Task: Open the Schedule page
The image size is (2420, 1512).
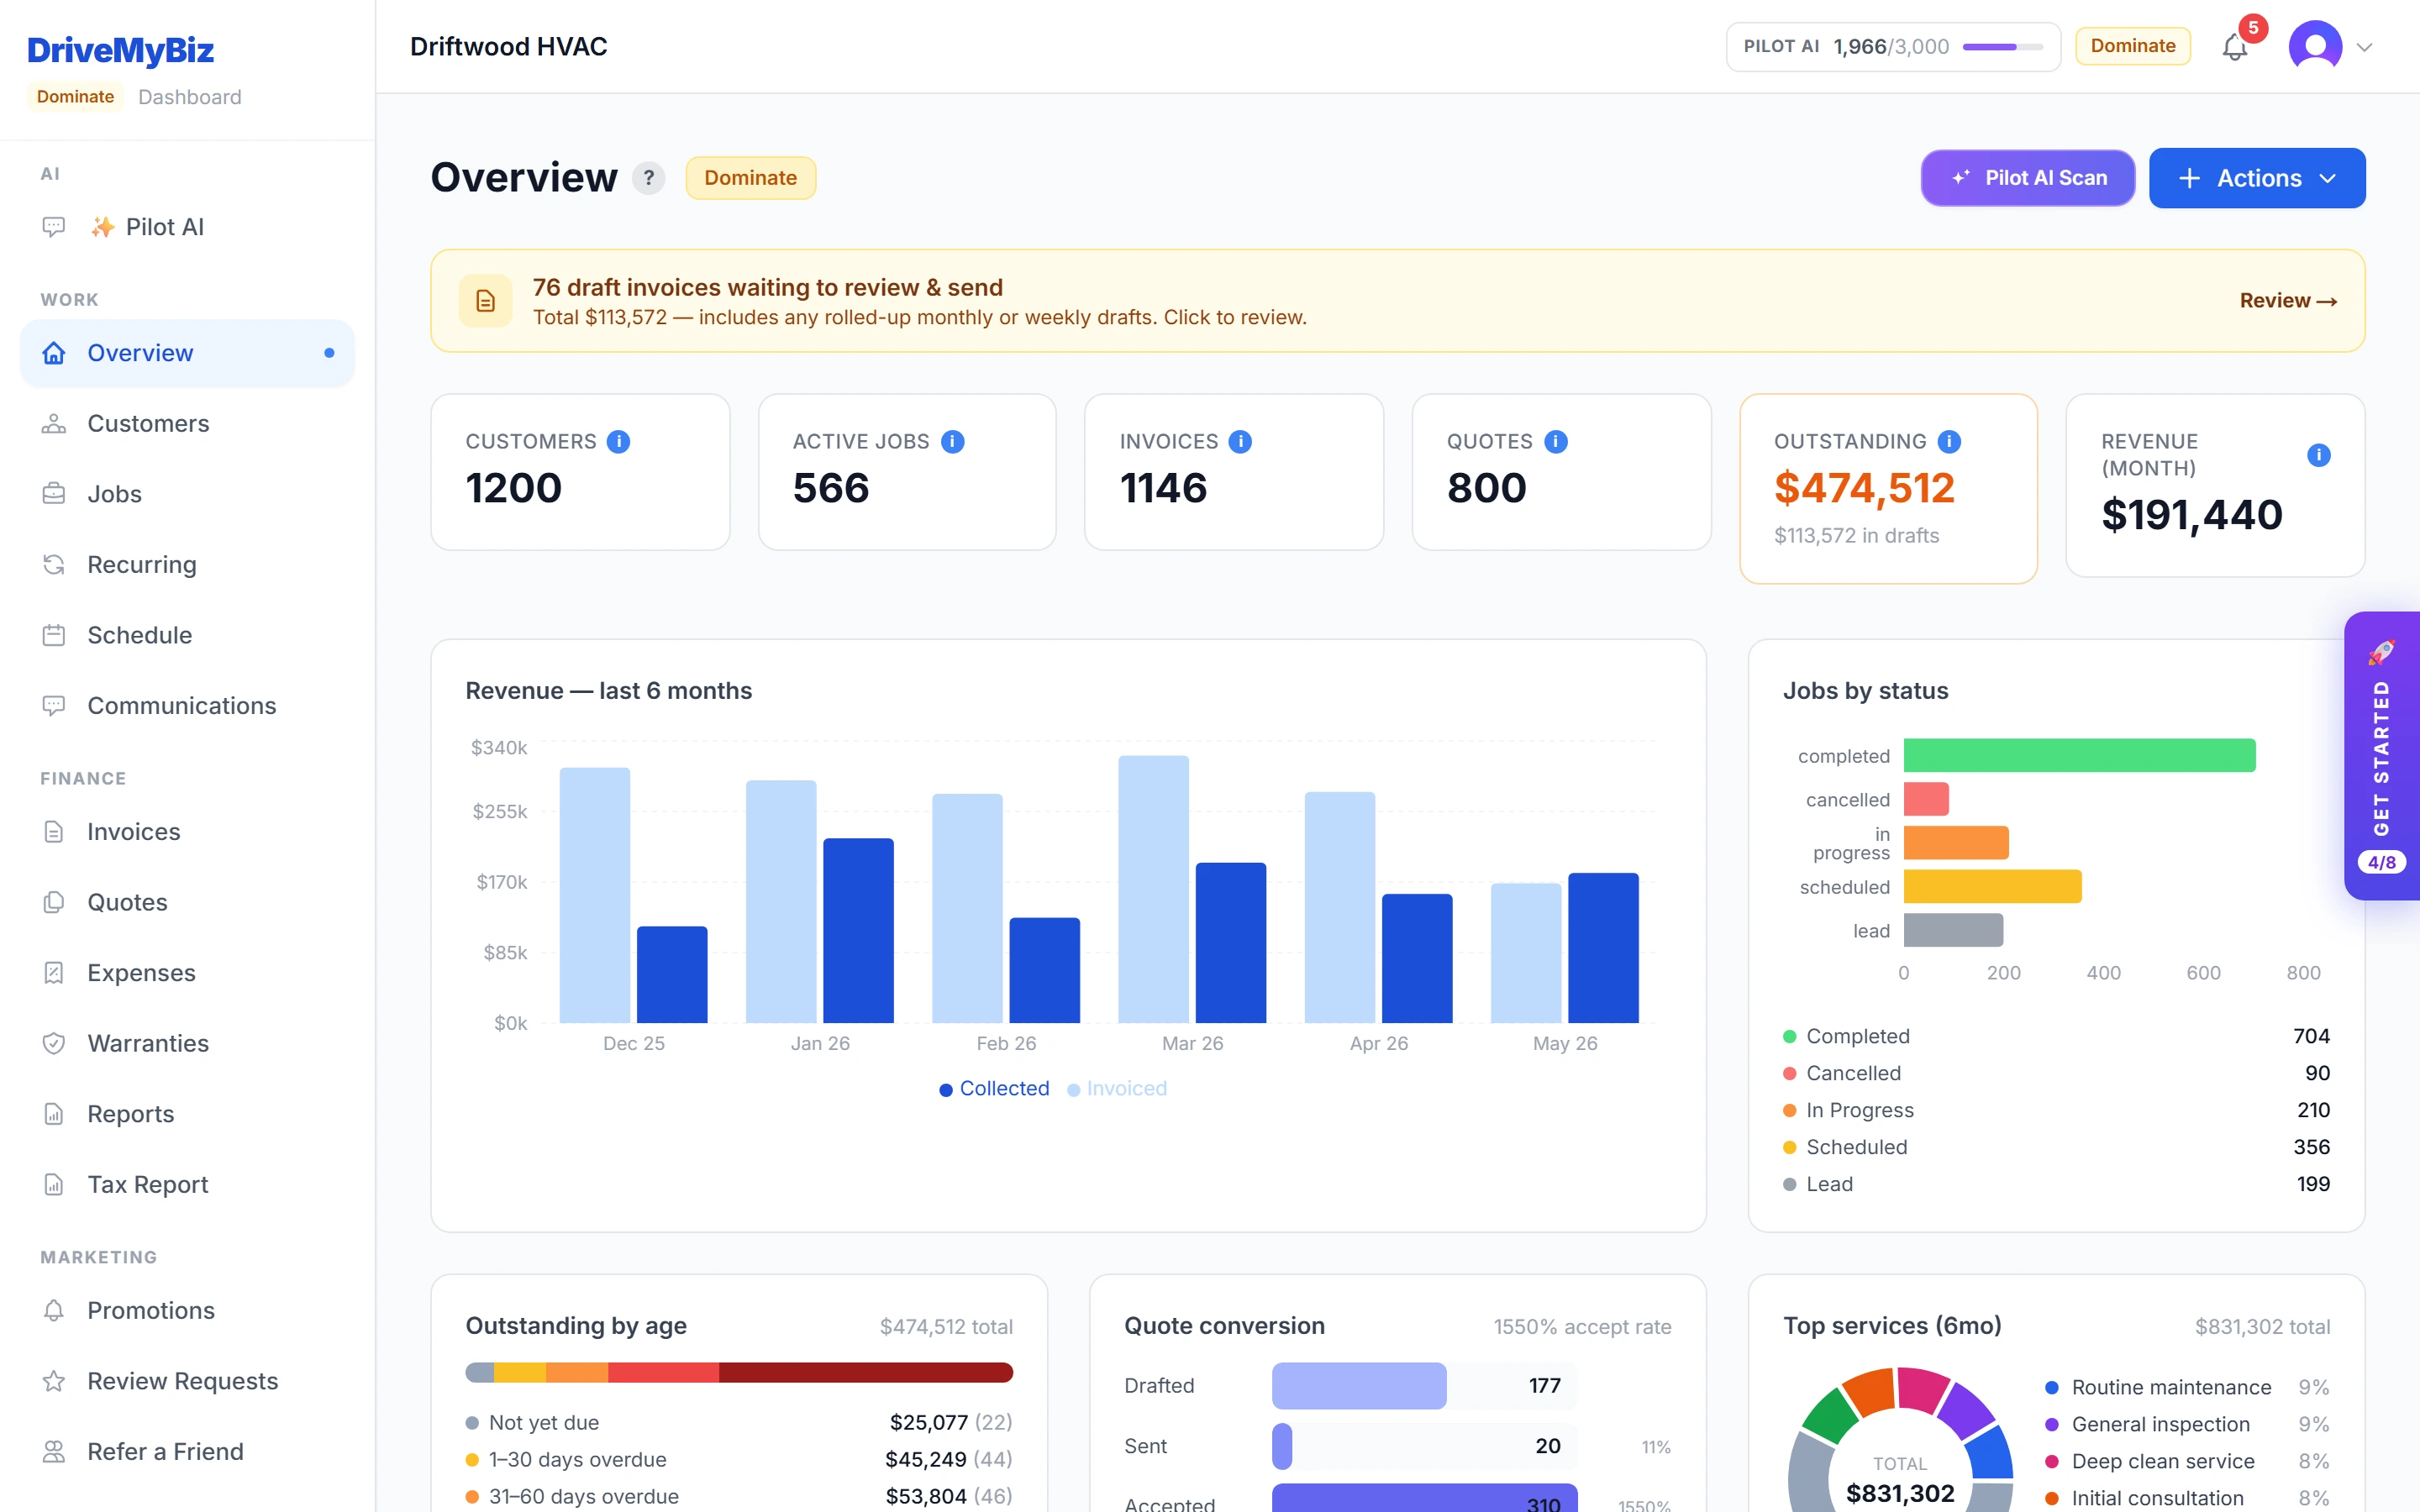Action: pyautogui.click(x=187, y=635)
